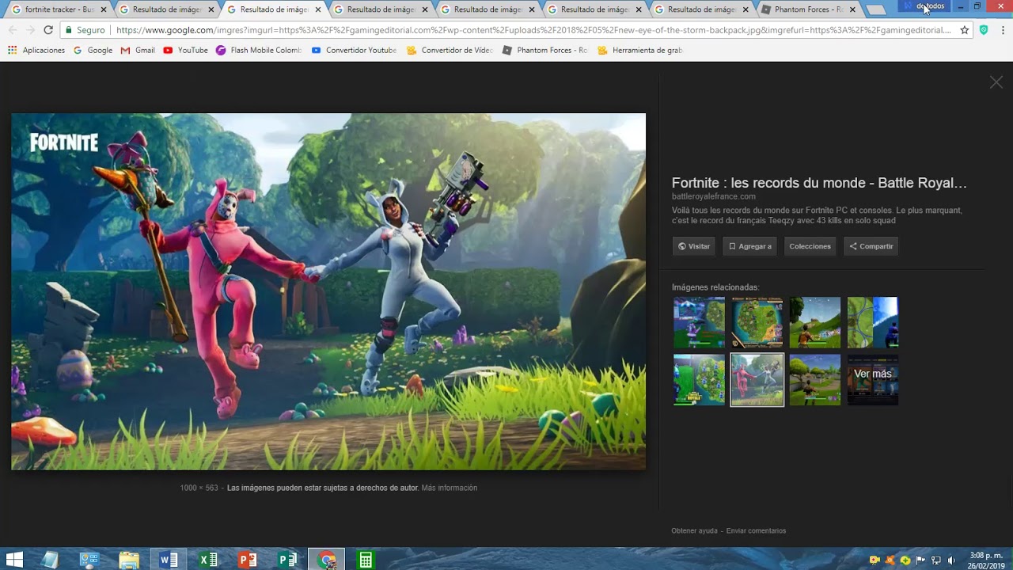
Task: Click the Action Center flag tray icon
Action: tap(920, 560)
